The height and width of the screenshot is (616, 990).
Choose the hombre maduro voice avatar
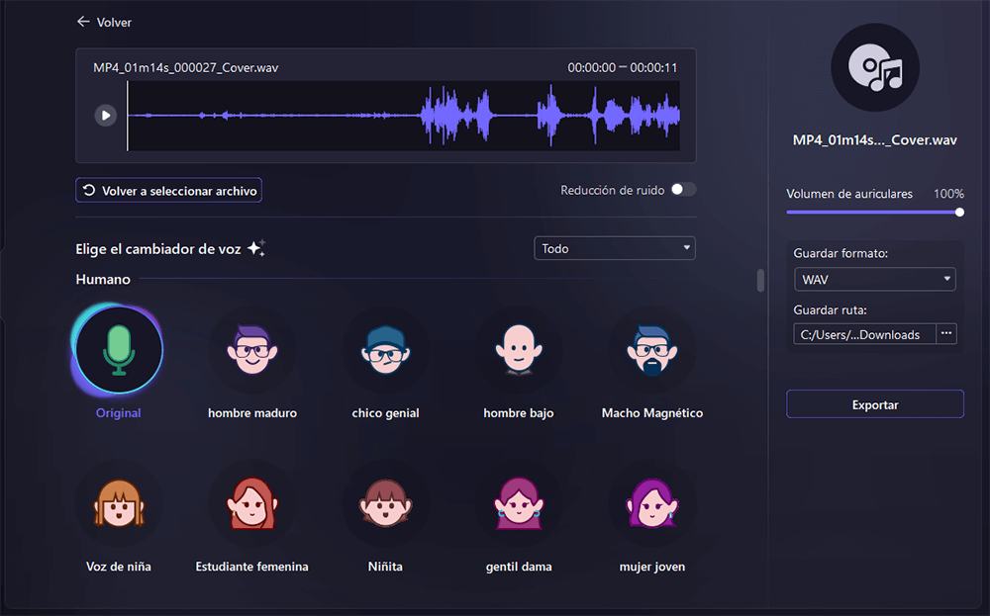pos(251,350)
